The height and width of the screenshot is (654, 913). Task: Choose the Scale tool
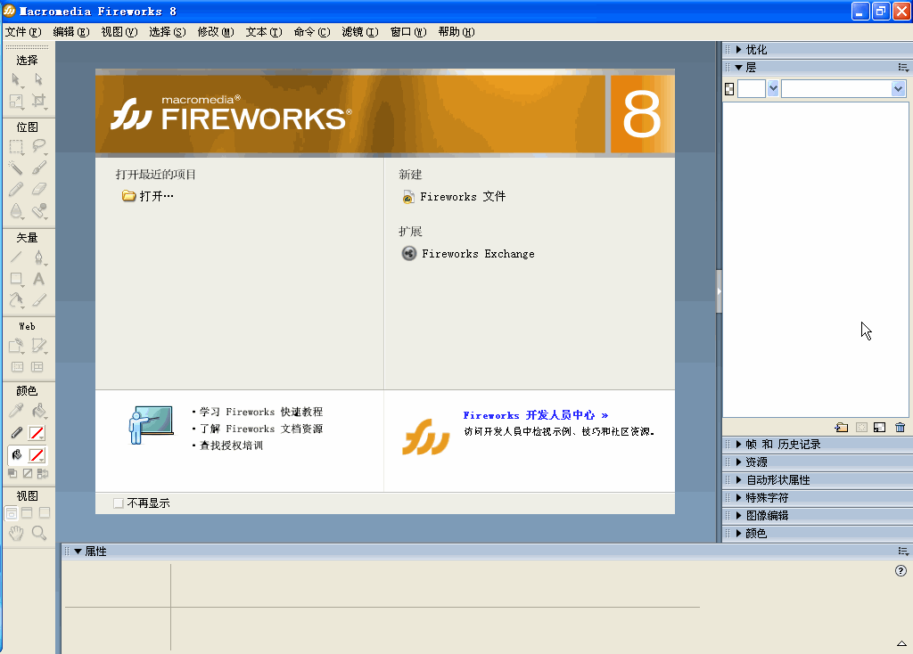[x=16, y=102]
